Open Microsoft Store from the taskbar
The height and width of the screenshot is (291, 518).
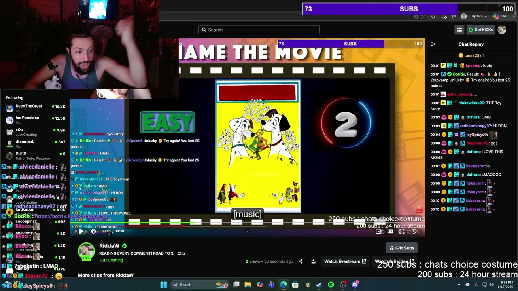click(295, 285)
